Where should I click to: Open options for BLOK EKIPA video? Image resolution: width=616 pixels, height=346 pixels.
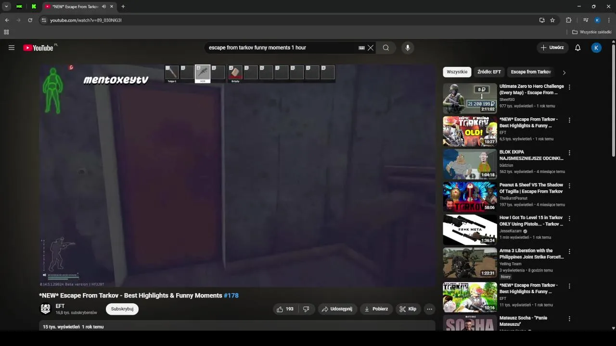569,153
